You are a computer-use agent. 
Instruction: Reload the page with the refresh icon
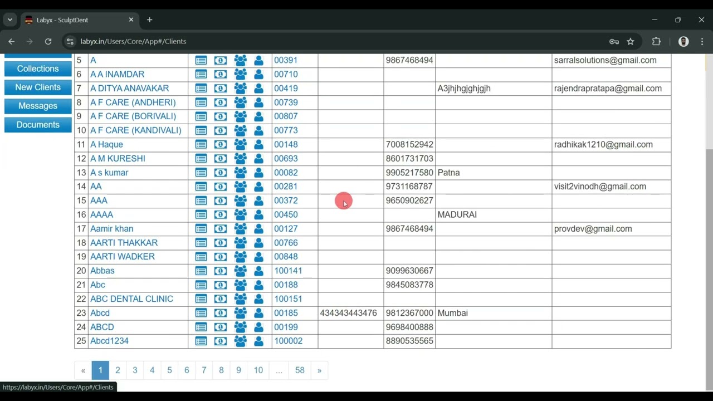(48, 41)
